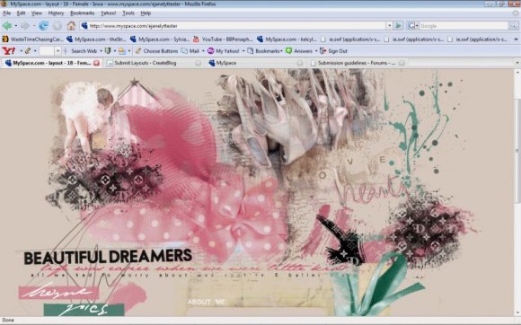The width and height of the screenshot is (521, 325).
Task: Click the Yahoo toolbar pop-up blocker icon
Action: (122, 51)
